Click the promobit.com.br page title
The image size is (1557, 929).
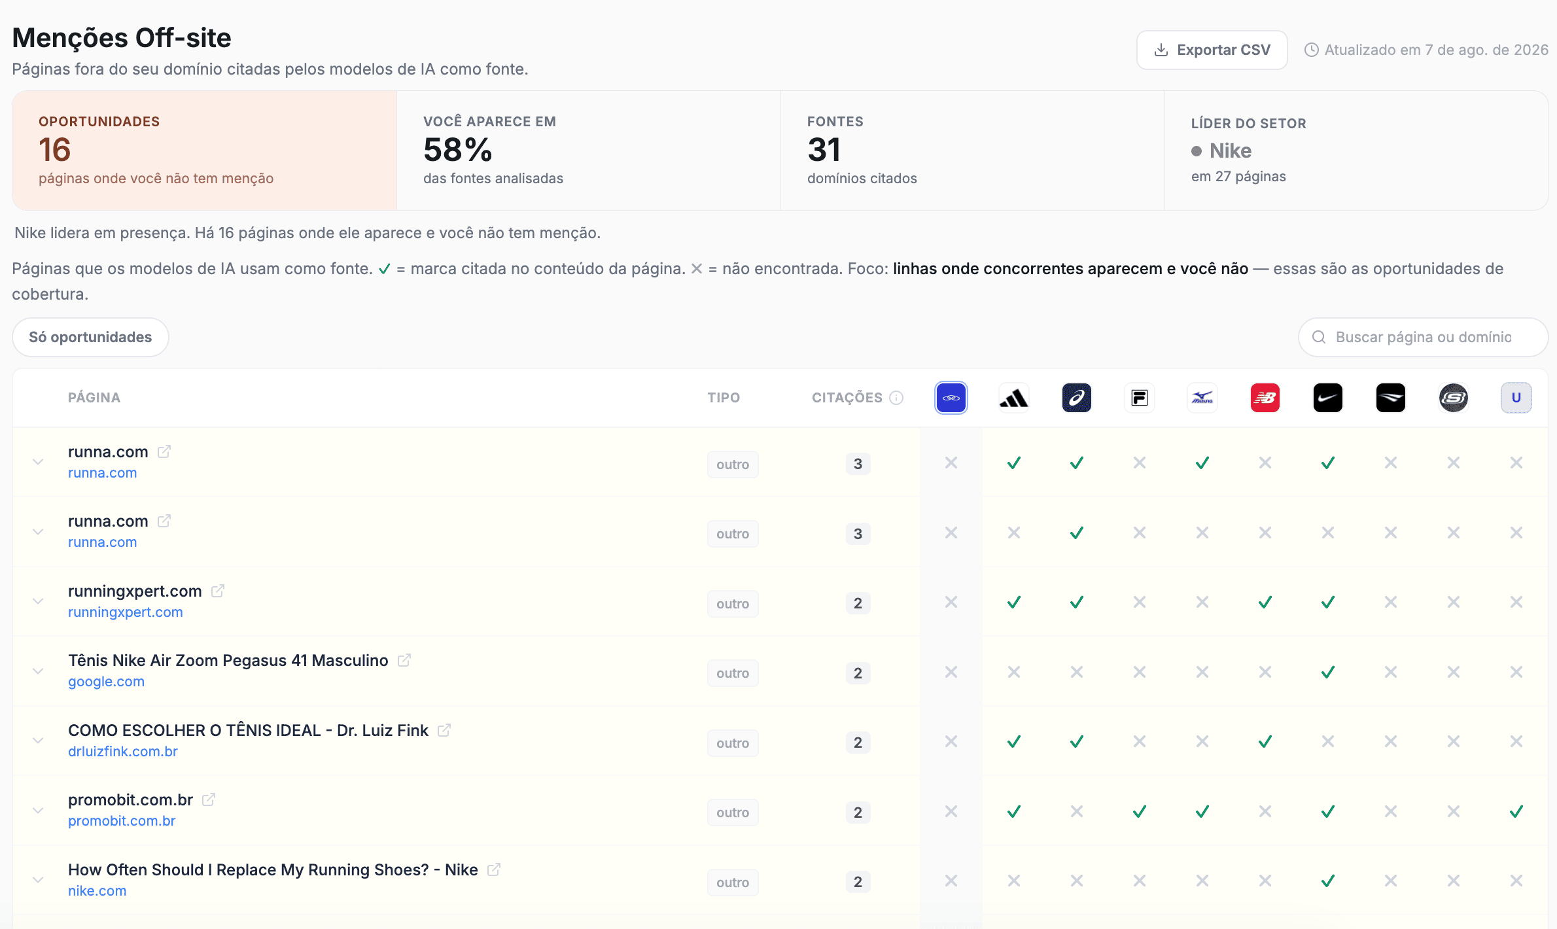(x=130, y=800)
